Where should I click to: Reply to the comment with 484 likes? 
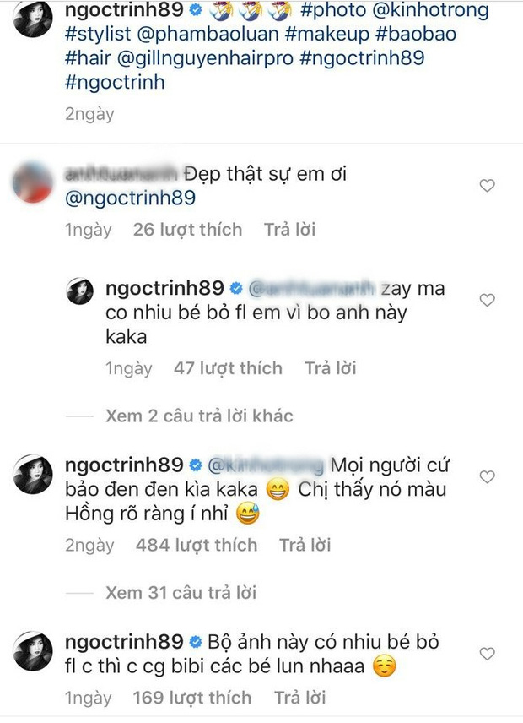[x=305, y=545]
